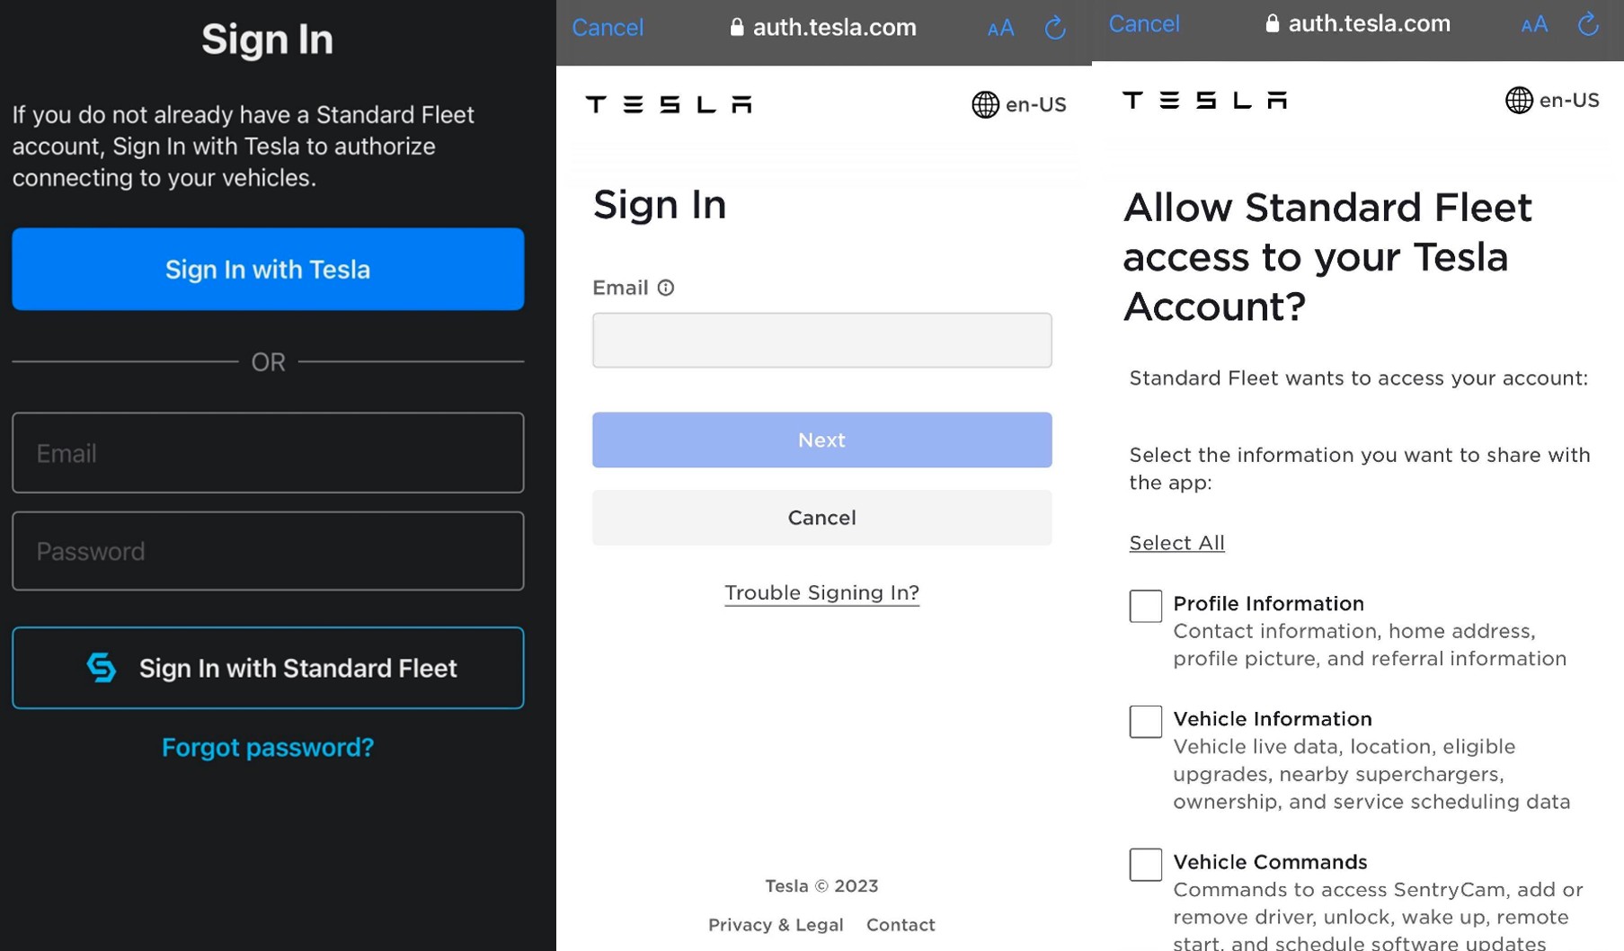Click the reload icon in middle browser bar

pos(1055,28)
